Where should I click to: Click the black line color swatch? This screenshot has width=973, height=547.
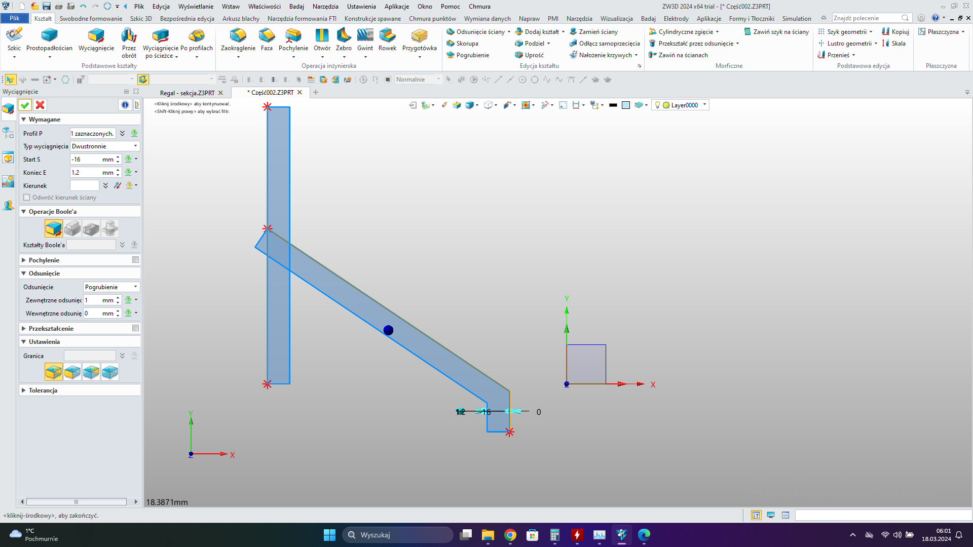click(613, 105)
